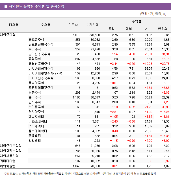Viewport: 173px width, 176px height.
Task: Select the '해외주식형' row label
Action: coord(8,35)
